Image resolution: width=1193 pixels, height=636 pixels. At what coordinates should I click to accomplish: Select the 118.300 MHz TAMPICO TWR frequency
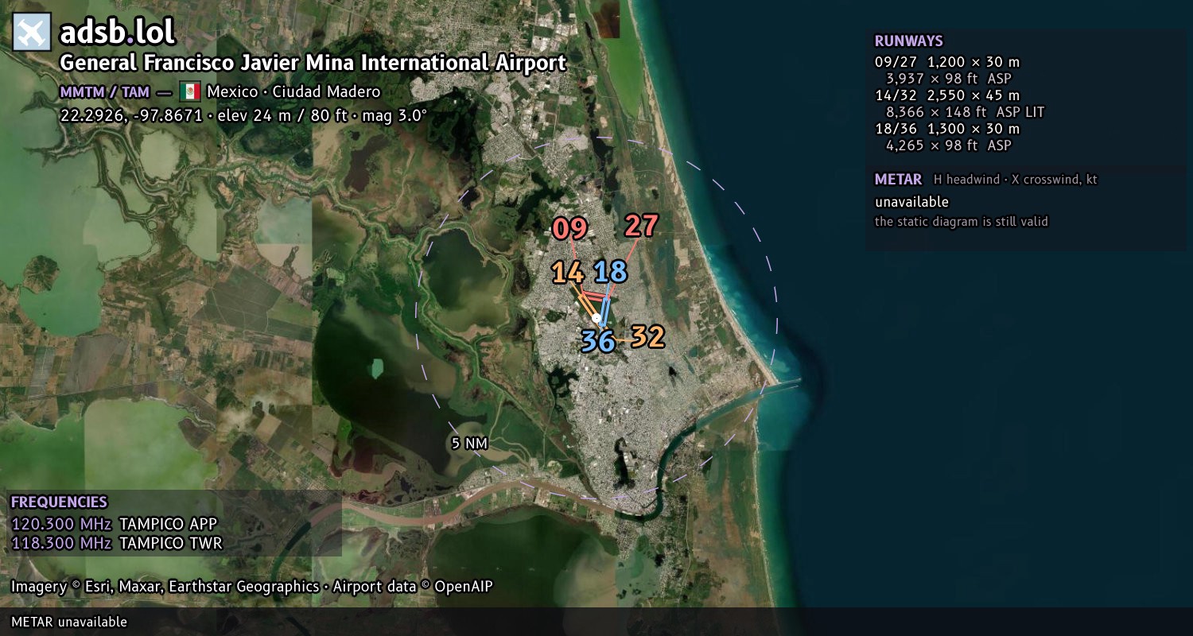pyautogui.click(x=116, y=543)
